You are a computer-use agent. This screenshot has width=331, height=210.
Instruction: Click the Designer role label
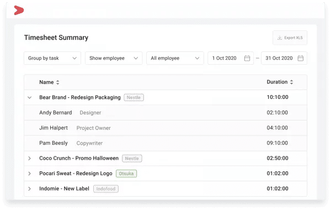(90, 113)
